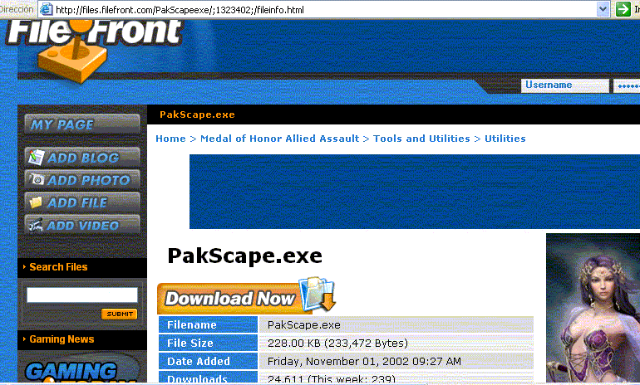Click into the Search Files text box

point(82,295)
